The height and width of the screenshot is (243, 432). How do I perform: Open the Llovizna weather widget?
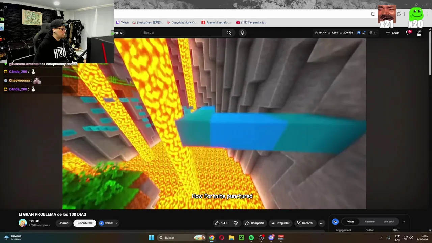point(13,238)
